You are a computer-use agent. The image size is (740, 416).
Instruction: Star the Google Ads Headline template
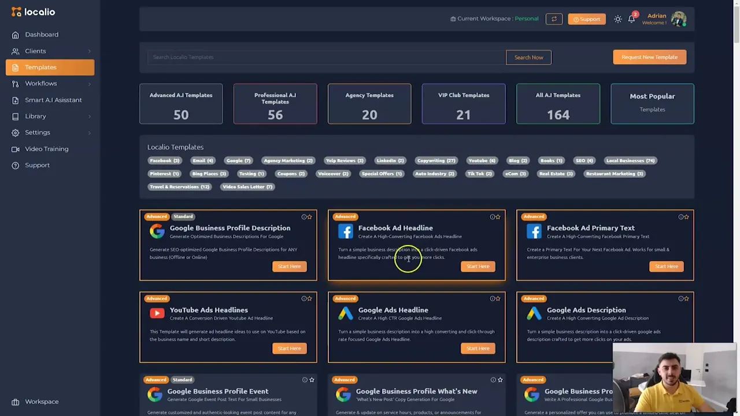point(498,299)
